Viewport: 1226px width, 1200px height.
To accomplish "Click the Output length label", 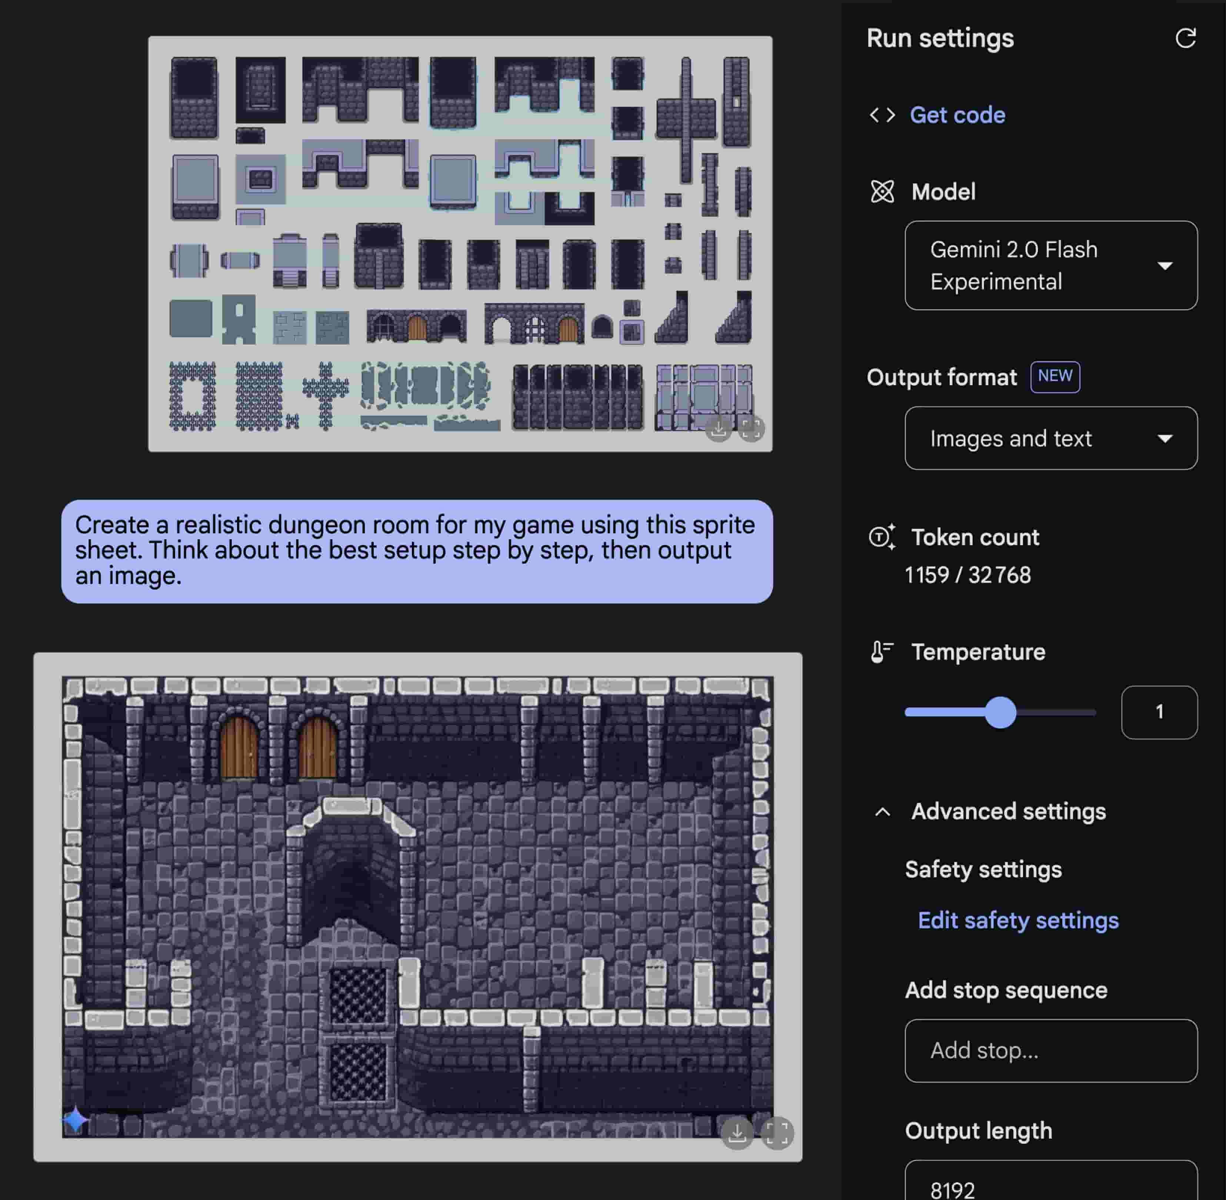I will (978, 1131).
